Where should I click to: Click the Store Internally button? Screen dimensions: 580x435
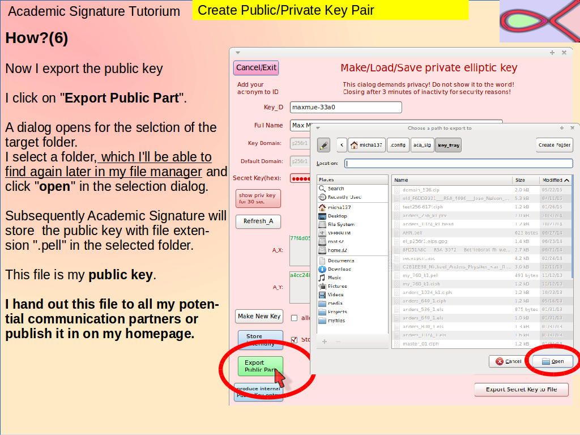tap(260, 340)
